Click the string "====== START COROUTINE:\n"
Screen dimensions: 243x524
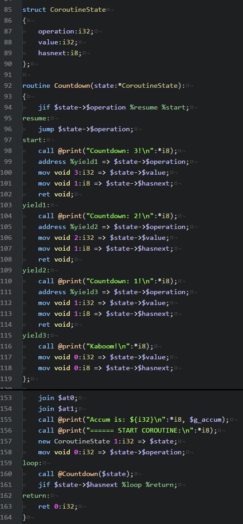[138, 430]
